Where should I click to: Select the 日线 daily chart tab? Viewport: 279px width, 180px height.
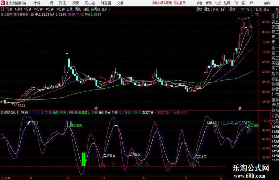point(70,9)
